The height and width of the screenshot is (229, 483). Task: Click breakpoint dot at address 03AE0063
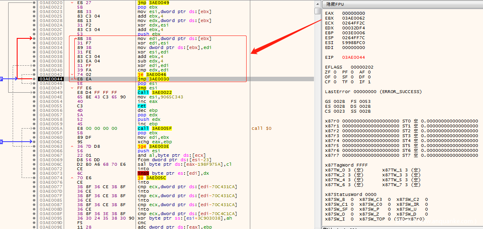pos(34,146)
